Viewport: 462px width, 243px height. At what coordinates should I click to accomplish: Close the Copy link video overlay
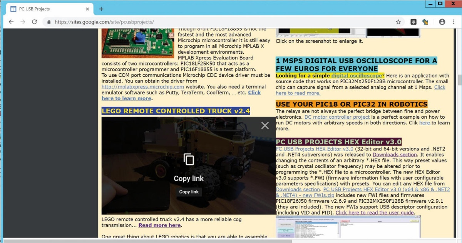point(265,125)
